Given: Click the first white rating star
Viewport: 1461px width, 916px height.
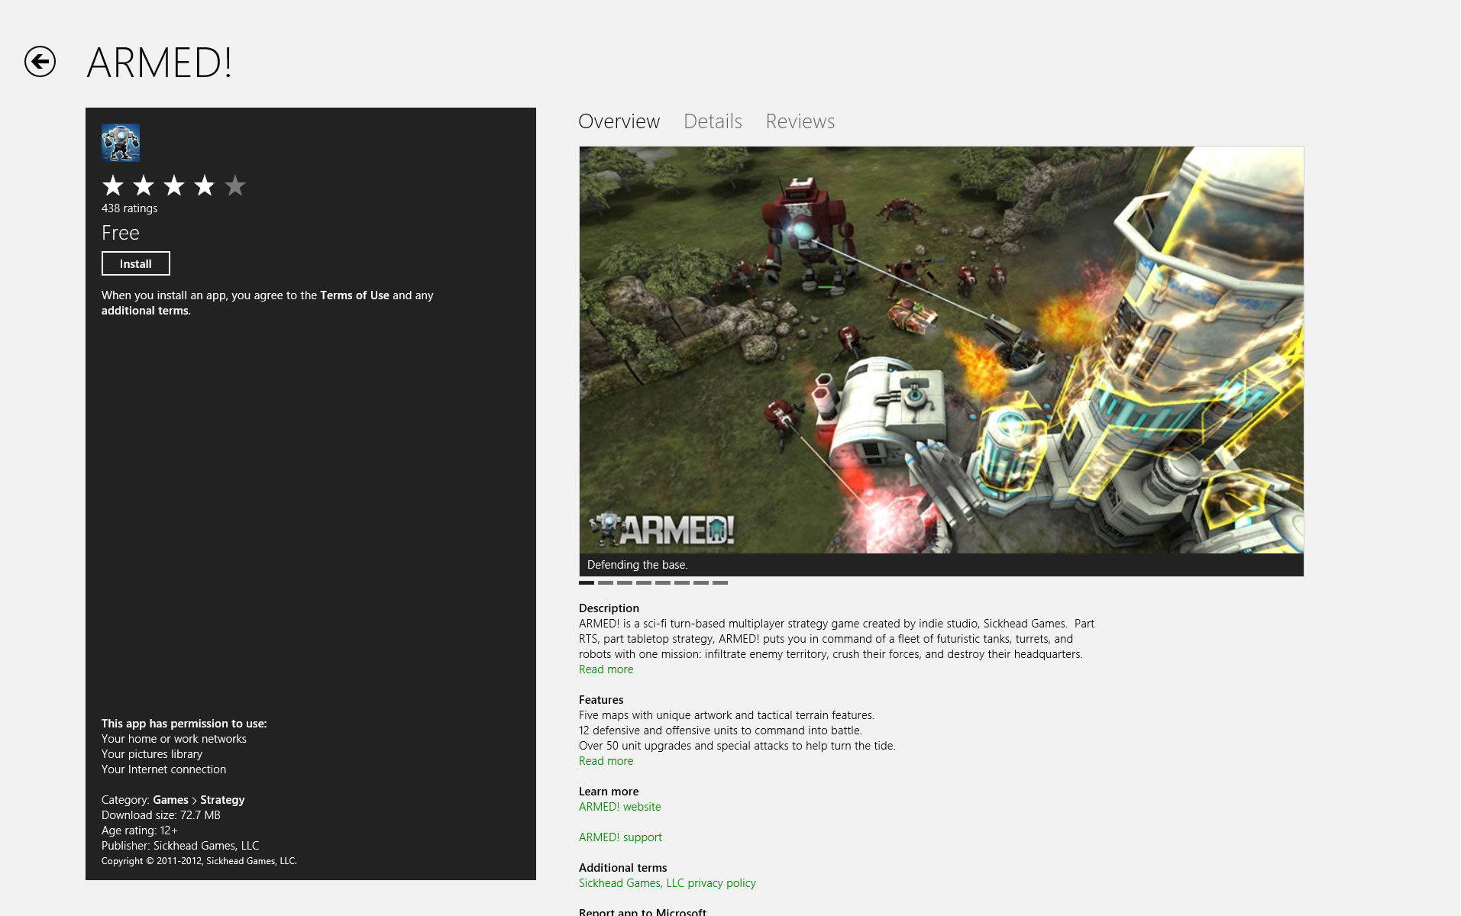Looking at the screenshot, I should click(x=113, y=185).
